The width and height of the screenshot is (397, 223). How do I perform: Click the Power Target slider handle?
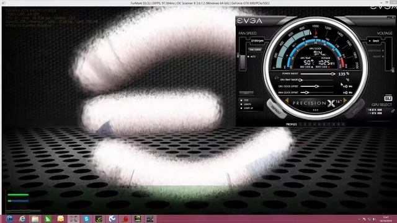333,74
